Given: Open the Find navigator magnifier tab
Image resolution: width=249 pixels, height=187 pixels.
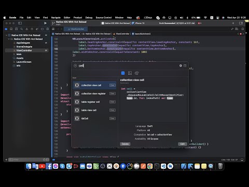Looking at the screenshot, I should (x=22, y=29).
